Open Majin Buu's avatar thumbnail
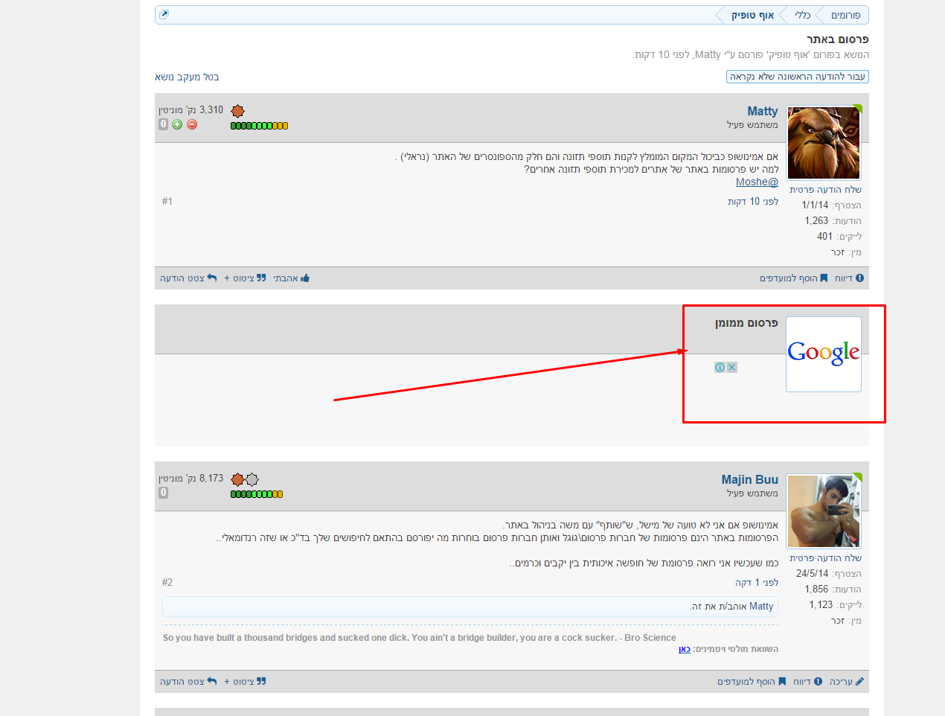Image resolution: width=945 pixels, height=716 pixels. [x=824, y=511]
